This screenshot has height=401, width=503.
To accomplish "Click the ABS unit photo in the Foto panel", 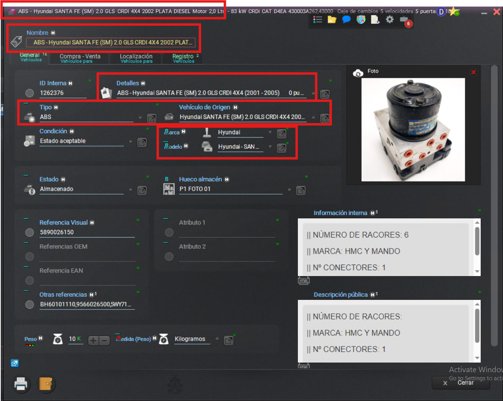I will pyautogui.click(x=413, y=130).
